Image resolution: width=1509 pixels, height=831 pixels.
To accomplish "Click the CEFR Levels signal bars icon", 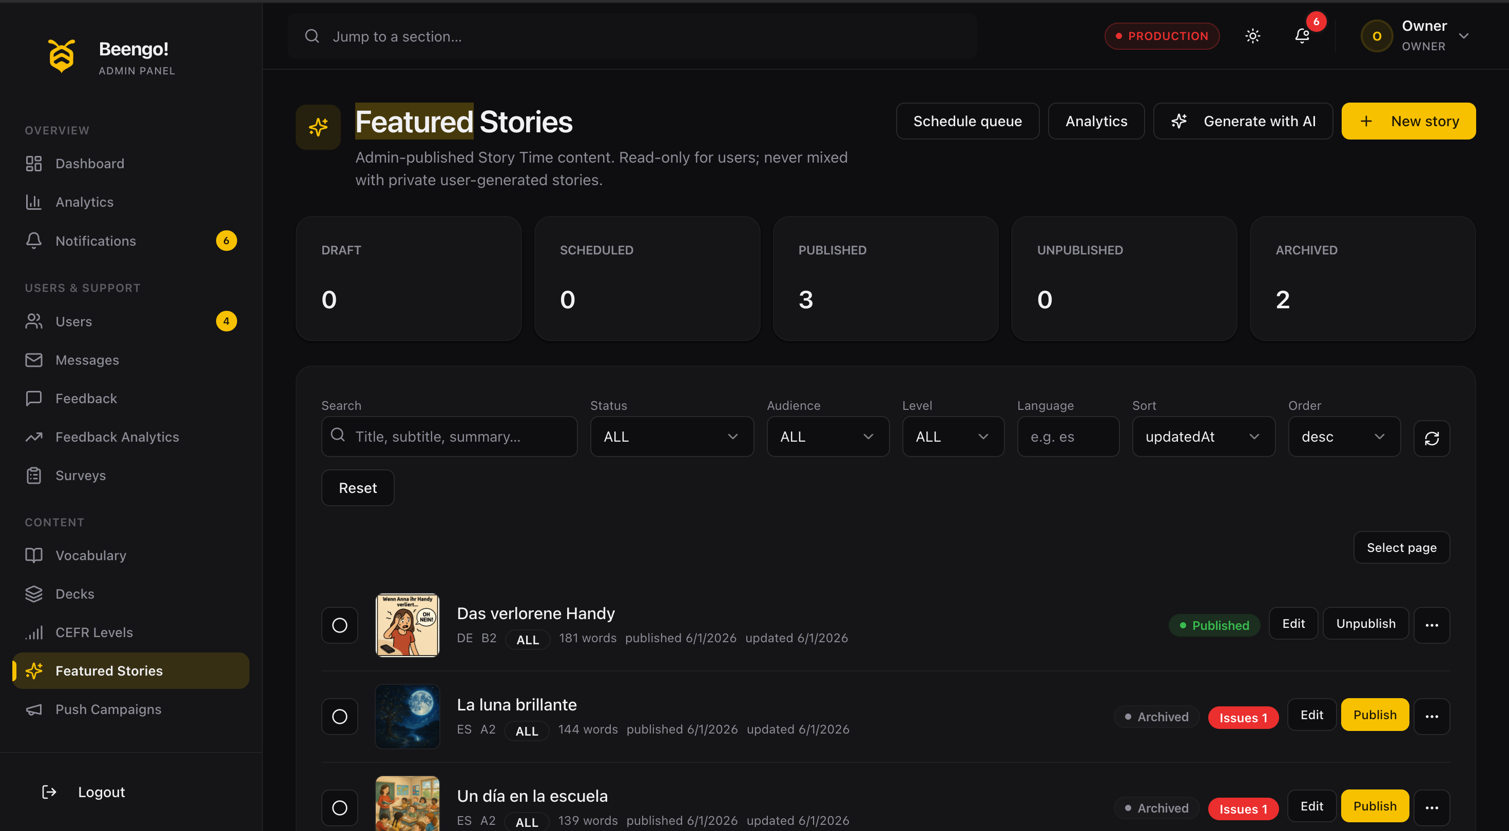I will click(34, 632).
